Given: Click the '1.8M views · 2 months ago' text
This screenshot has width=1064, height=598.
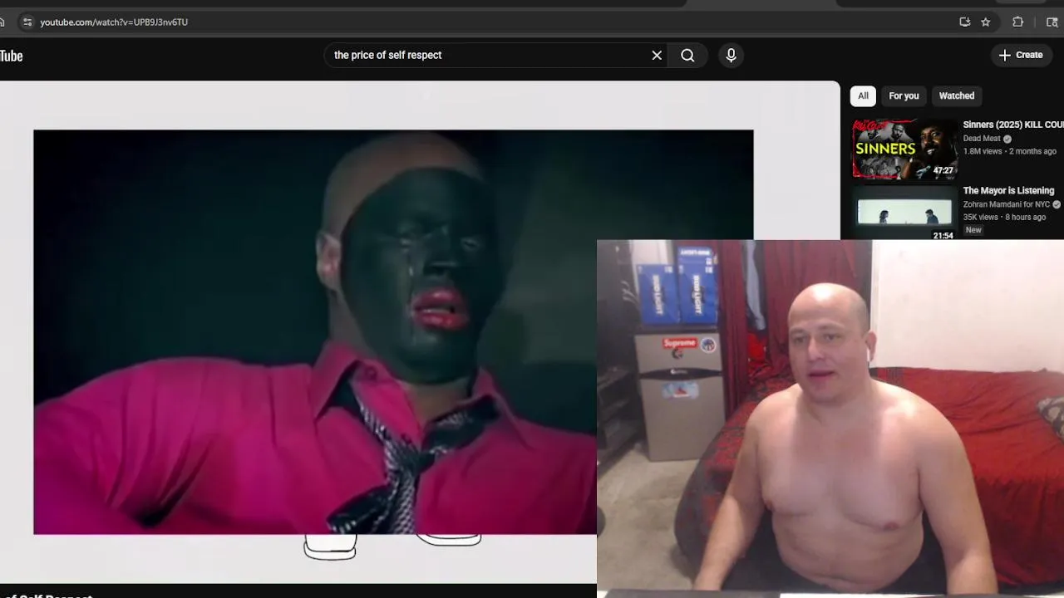Looking at the screenshot, I should point(1009,151).
